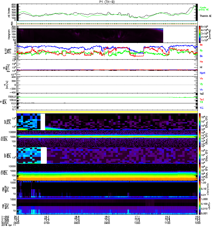Click the SST electron Eflux color bar
Image resolution: width=214 pixels, height=229 pixels.
(x=200, y=155)
